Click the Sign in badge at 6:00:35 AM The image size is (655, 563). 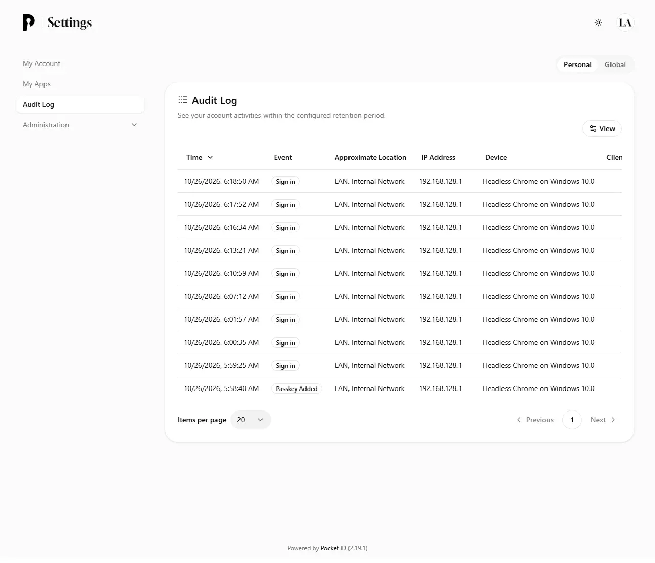click(286, 343)
